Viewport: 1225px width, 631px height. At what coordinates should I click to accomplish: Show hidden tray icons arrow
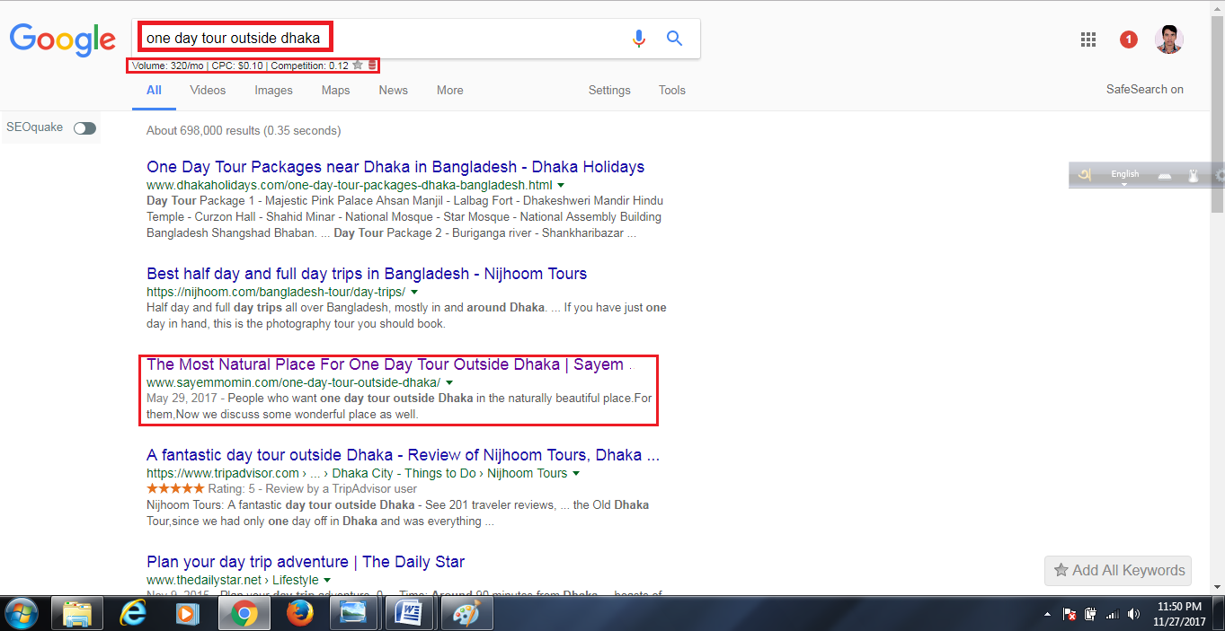(1049, 615)
